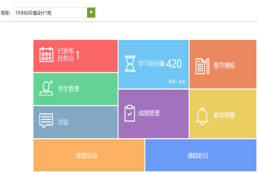Click the student management person icon

click(x=46, y=88)
